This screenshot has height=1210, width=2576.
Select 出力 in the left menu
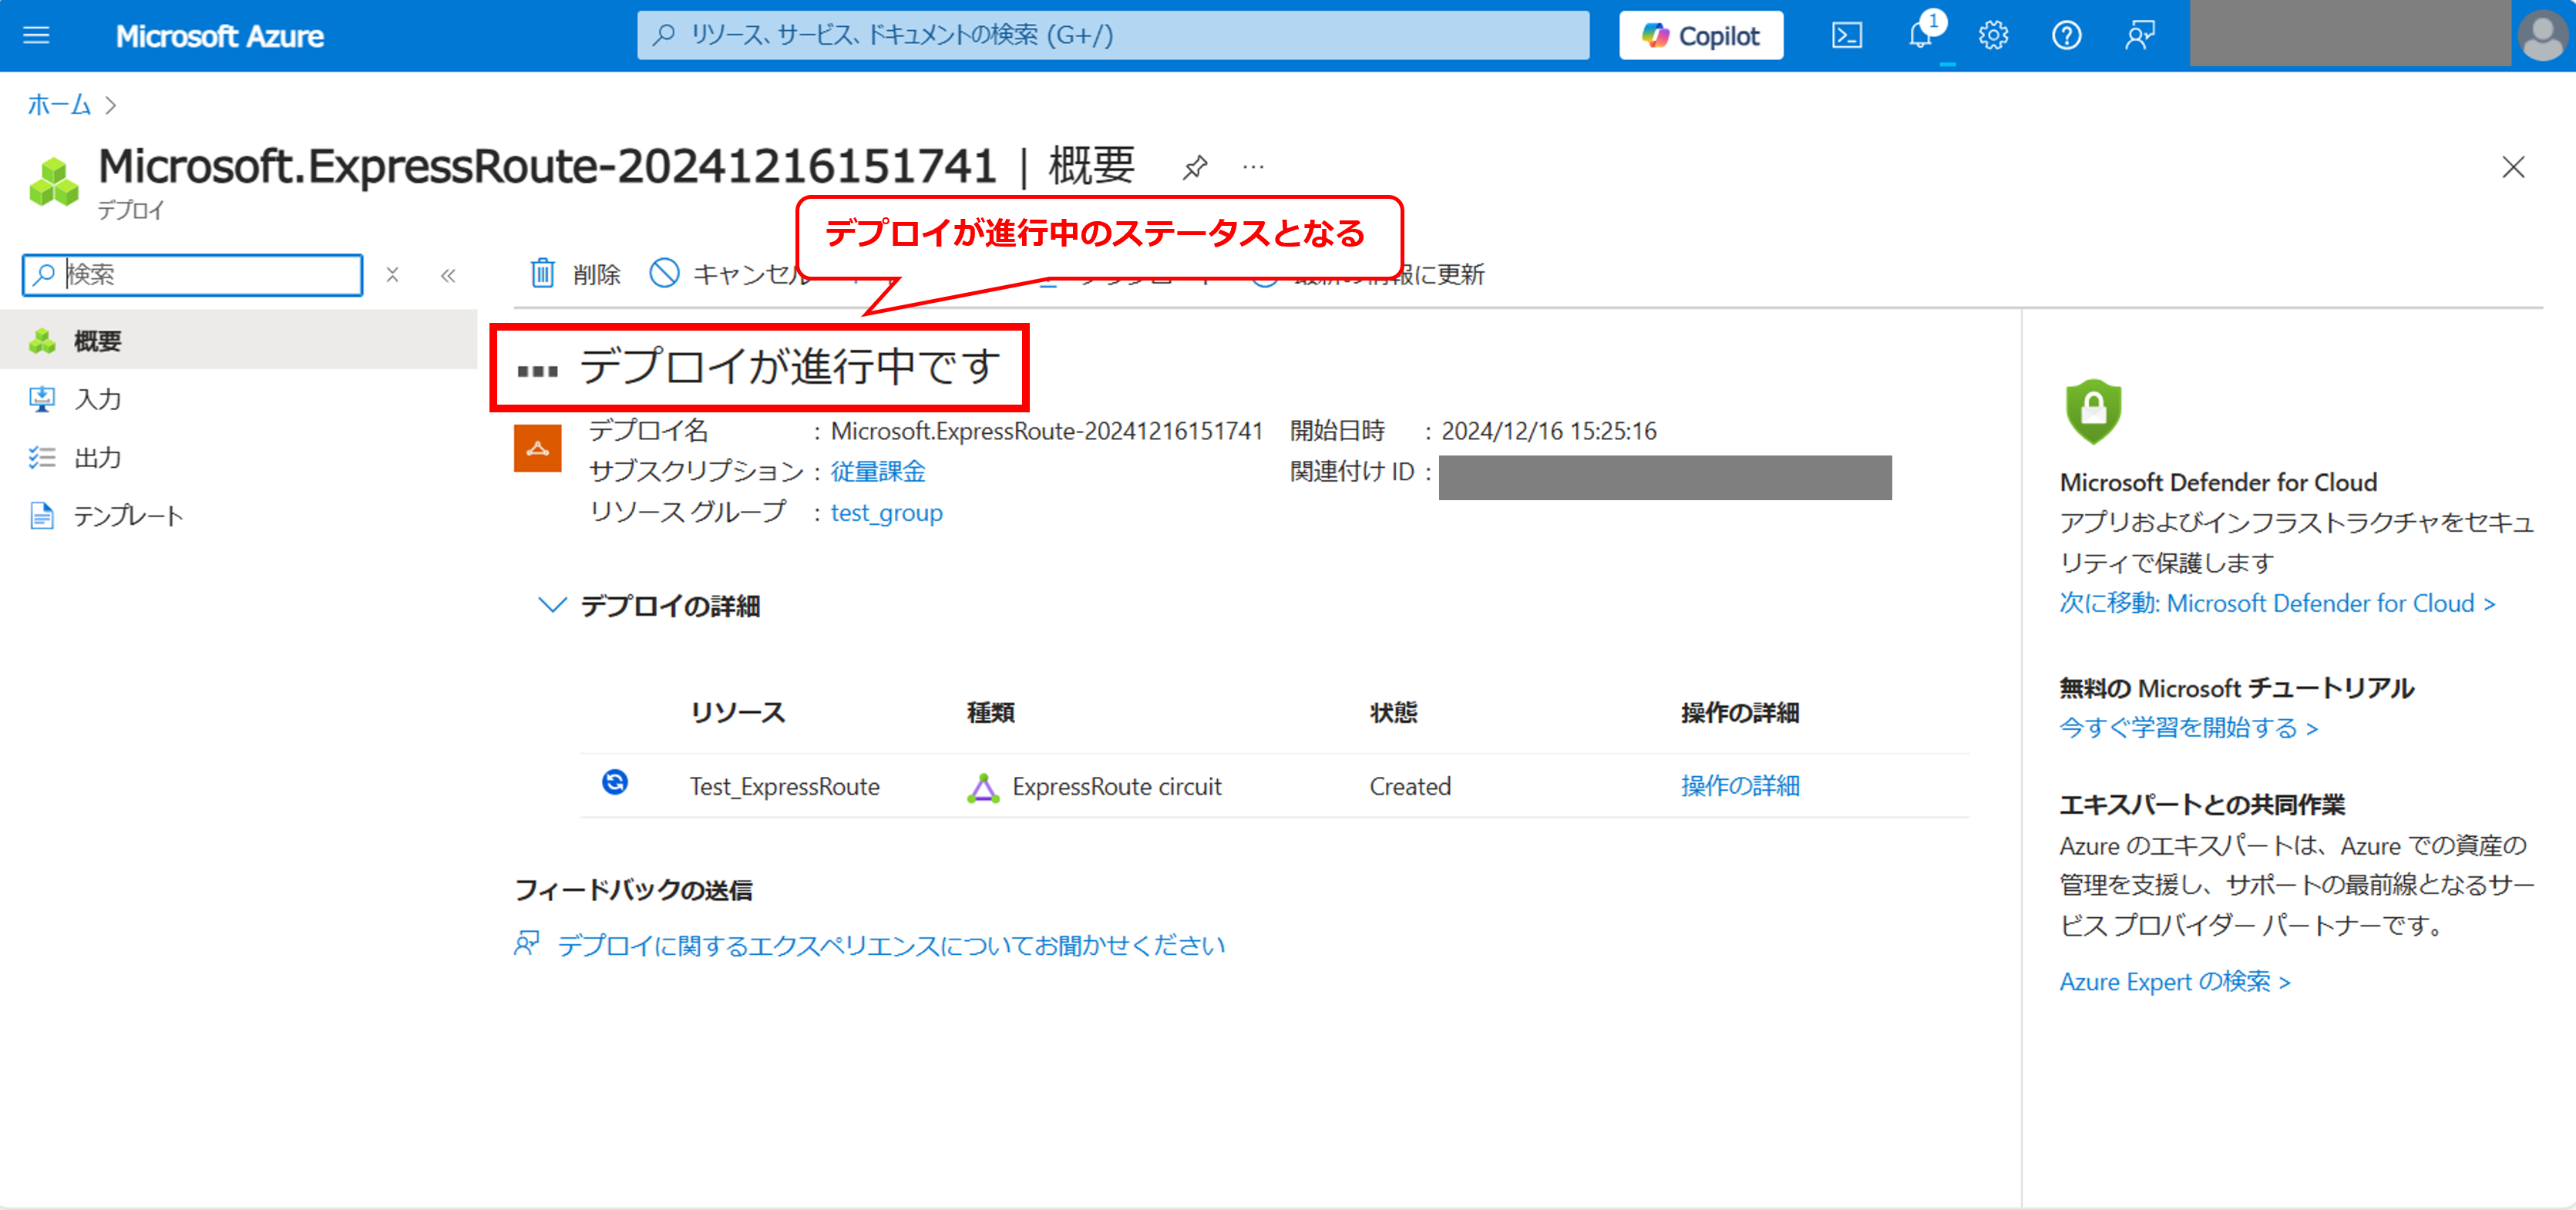tap(97, 458)
